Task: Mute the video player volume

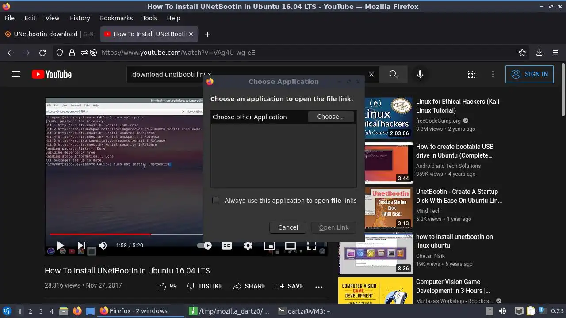Action: pos(103,246)
